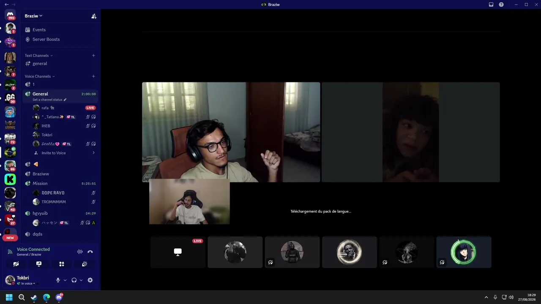The image size is (541, 304).
Task: Click the small self-view camera preview
Action: tap(189, 202)
